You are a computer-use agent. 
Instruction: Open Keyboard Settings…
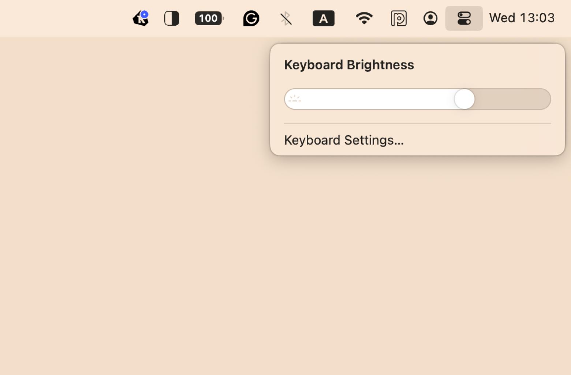coord(344,140)
